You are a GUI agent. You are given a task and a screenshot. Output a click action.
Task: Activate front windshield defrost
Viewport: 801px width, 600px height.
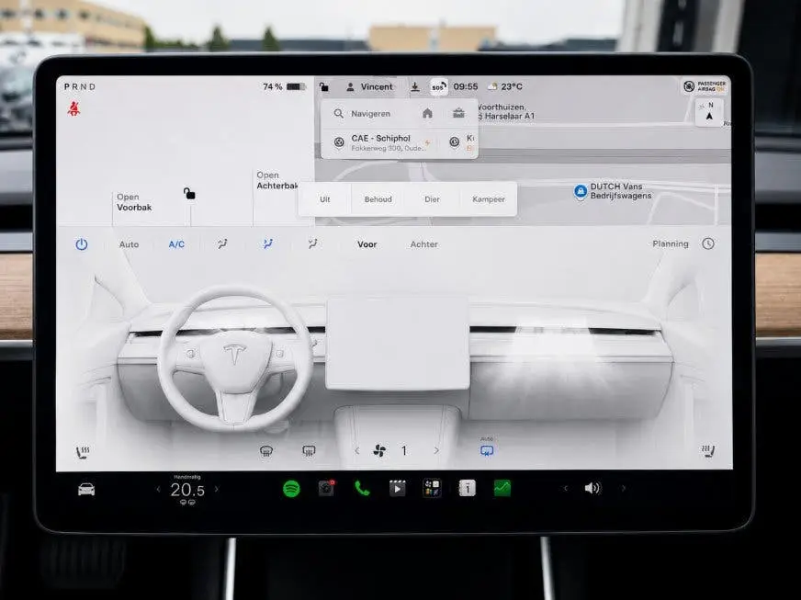[x=266, y=451]
